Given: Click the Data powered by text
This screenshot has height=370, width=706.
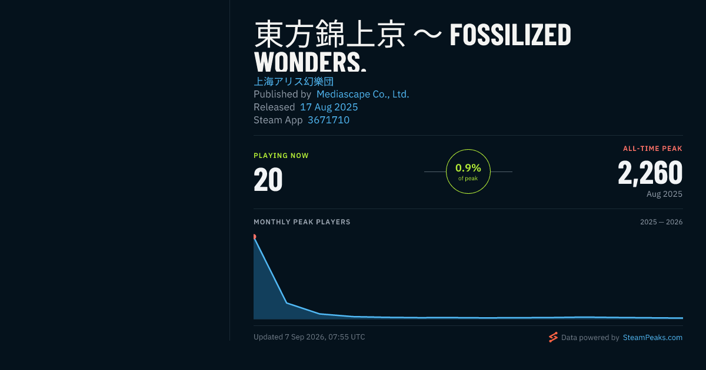Looking at the screenshot, I should tap(590, 338).
